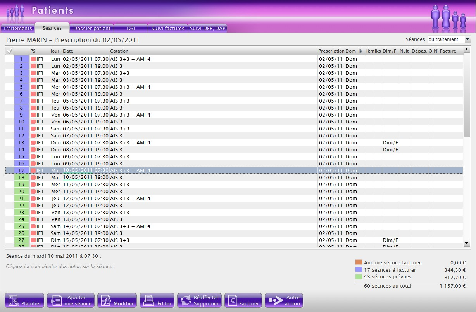476x312 pixels.
Task: Tick the checkbox for session row 18
Action: tap(10, 178)
